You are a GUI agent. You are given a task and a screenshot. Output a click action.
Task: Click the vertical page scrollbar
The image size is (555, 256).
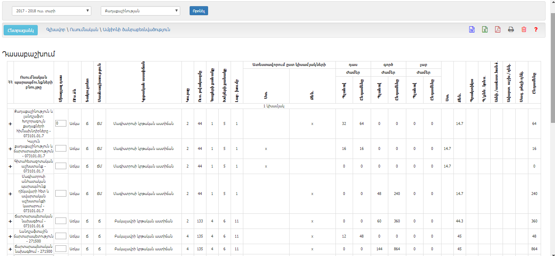tap(553, 123)
